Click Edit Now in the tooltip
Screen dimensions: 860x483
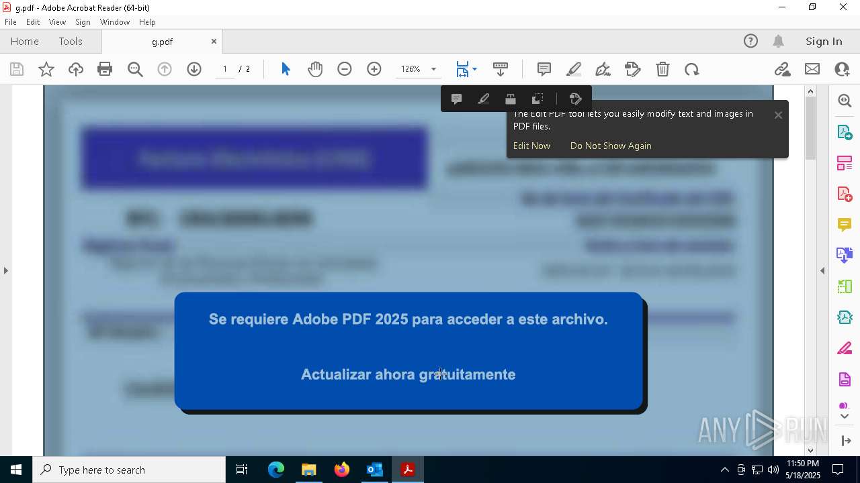click(x=531, y=146)
